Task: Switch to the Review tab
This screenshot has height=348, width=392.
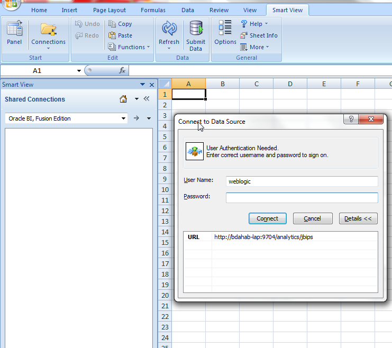Action: [x=219, y=10]
